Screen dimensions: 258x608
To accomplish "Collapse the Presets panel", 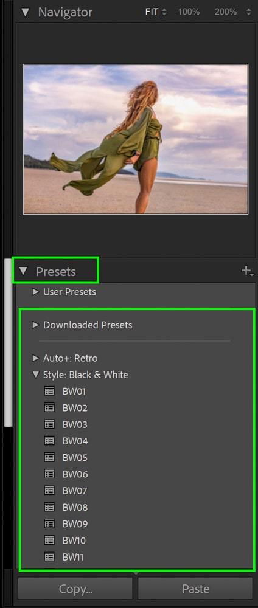I will pyautogui.click(x=24, y=271).
